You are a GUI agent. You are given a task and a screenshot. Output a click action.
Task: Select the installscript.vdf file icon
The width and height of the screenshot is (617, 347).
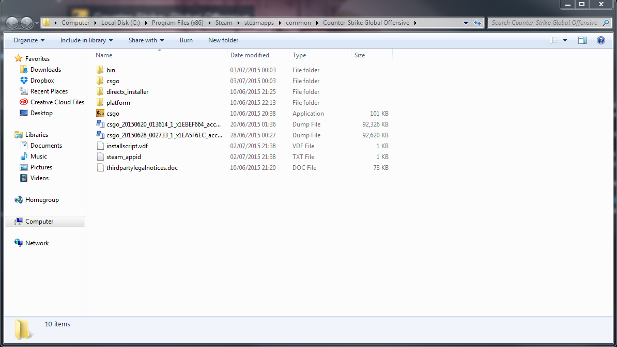click(100, 146)
